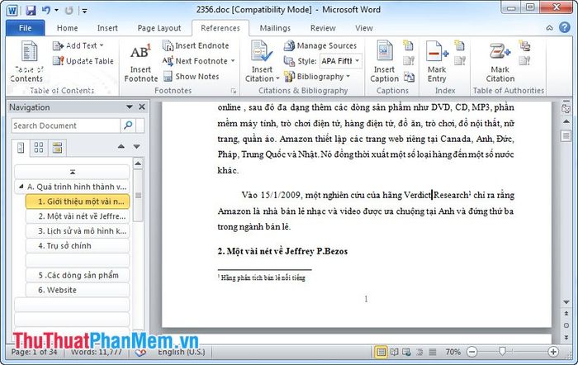Click Insert Table of Authorities icon
Image resolution: width=578 pixels, height=365 pixels.
click(524, 45)
